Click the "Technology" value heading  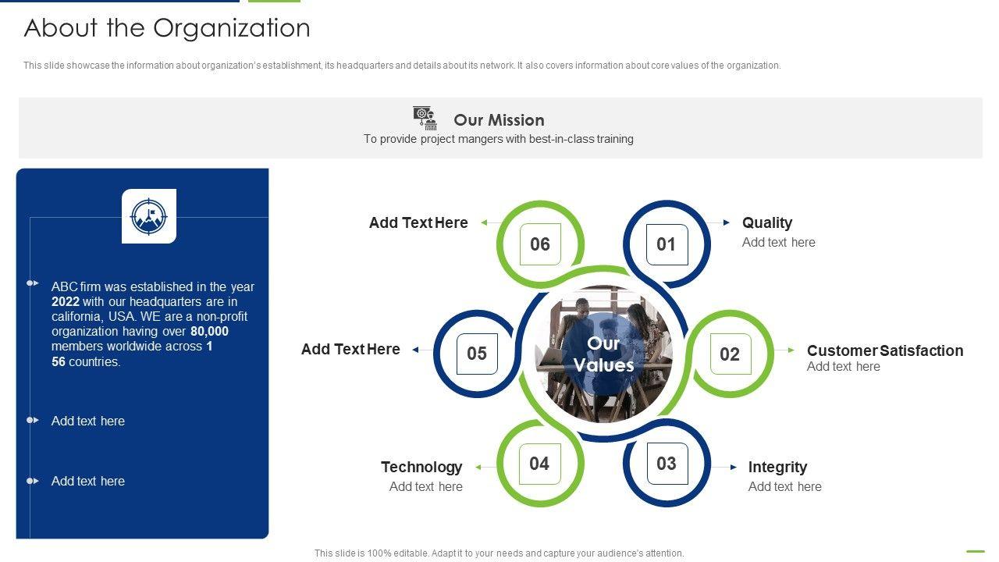click(421, 467)
